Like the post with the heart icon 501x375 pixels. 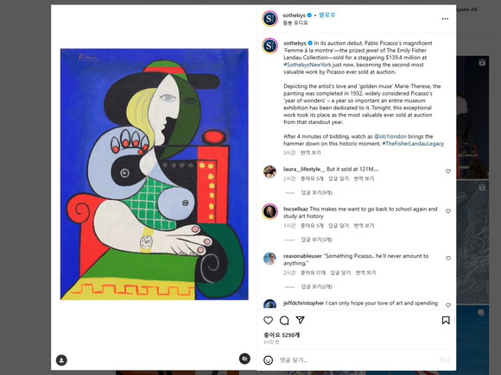pyautogui.click(x=268, y=320)
